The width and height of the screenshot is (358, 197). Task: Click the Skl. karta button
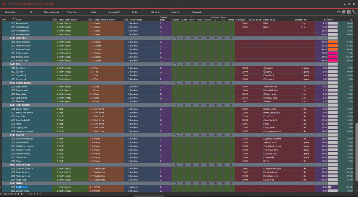coord(155,12)
